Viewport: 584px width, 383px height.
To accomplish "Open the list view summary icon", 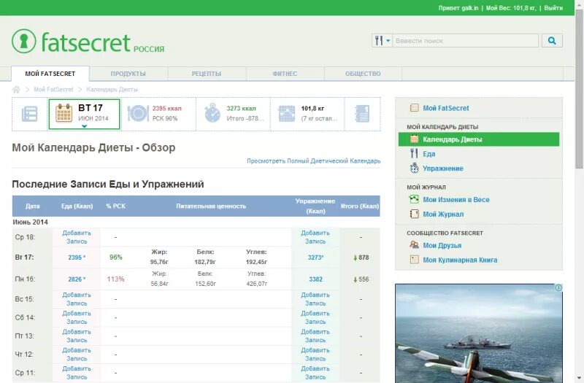I will (x=30, y=114).
